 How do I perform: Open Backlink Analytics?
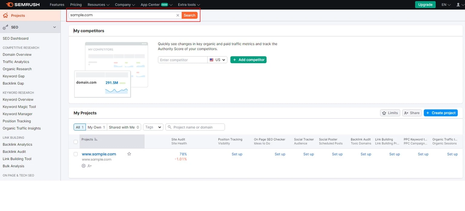(x=18, y=145)
